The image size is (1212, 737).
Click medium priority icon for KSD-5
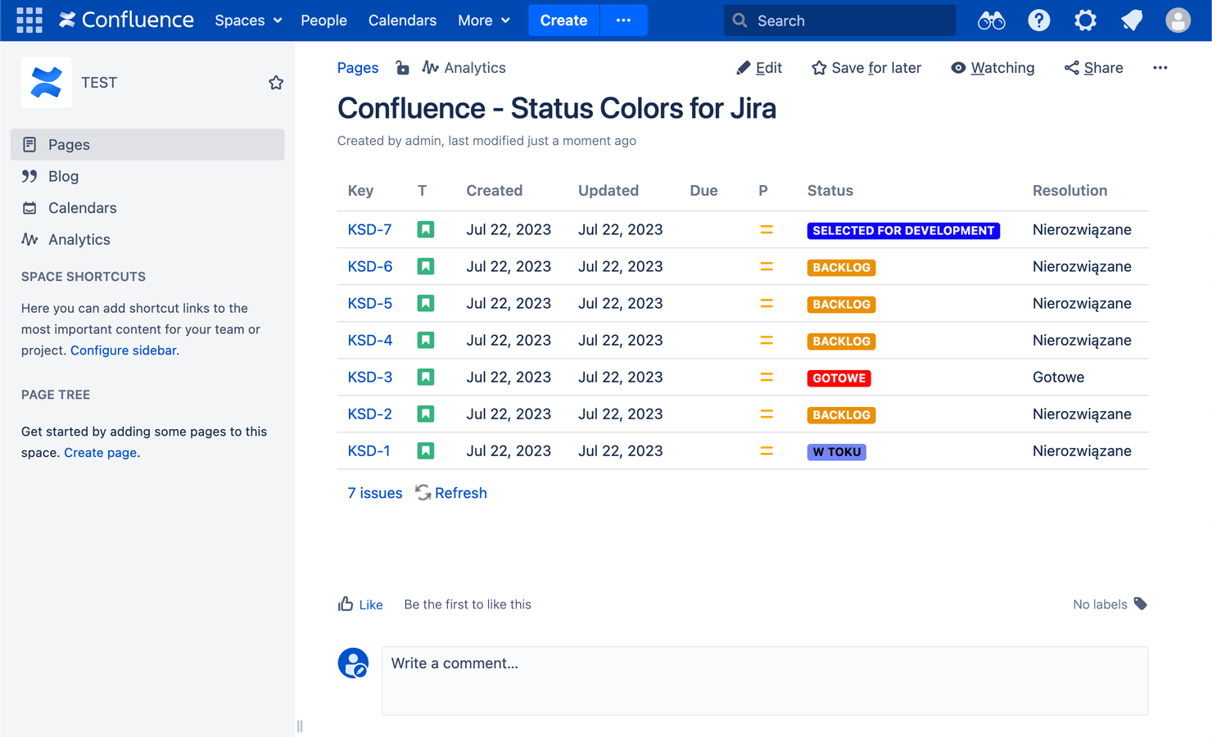pyautogui.click(x=767, y=304)
